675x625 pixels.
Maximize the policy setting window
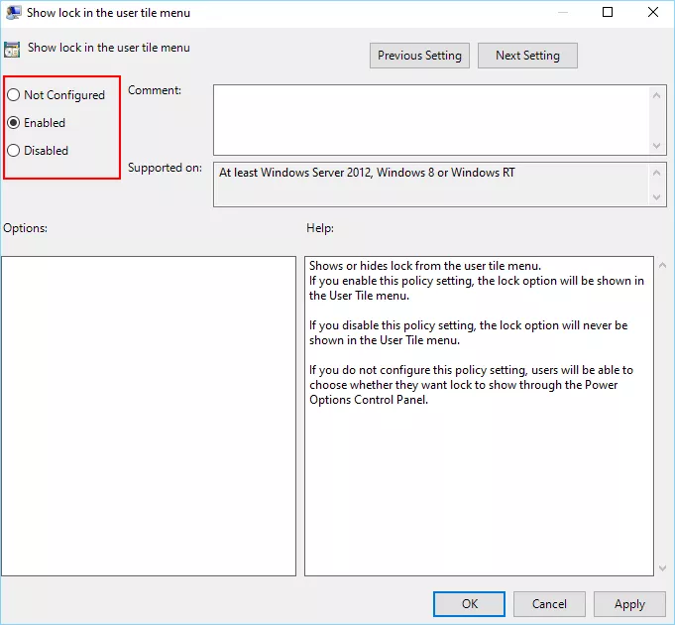(608, 13)
